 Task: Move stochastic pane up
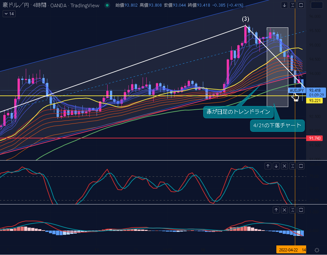(x=268, y=166)
